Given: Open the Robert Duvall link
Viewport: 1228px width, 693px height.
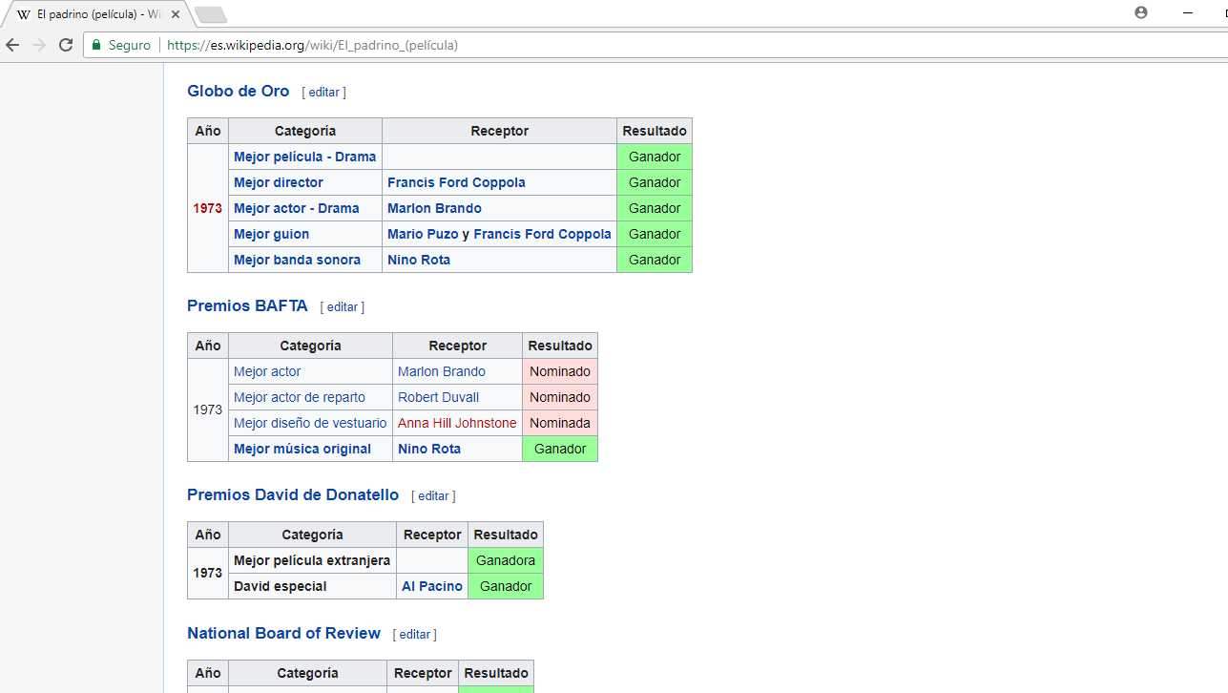Looking at the screenshot, I should [438, 397].
